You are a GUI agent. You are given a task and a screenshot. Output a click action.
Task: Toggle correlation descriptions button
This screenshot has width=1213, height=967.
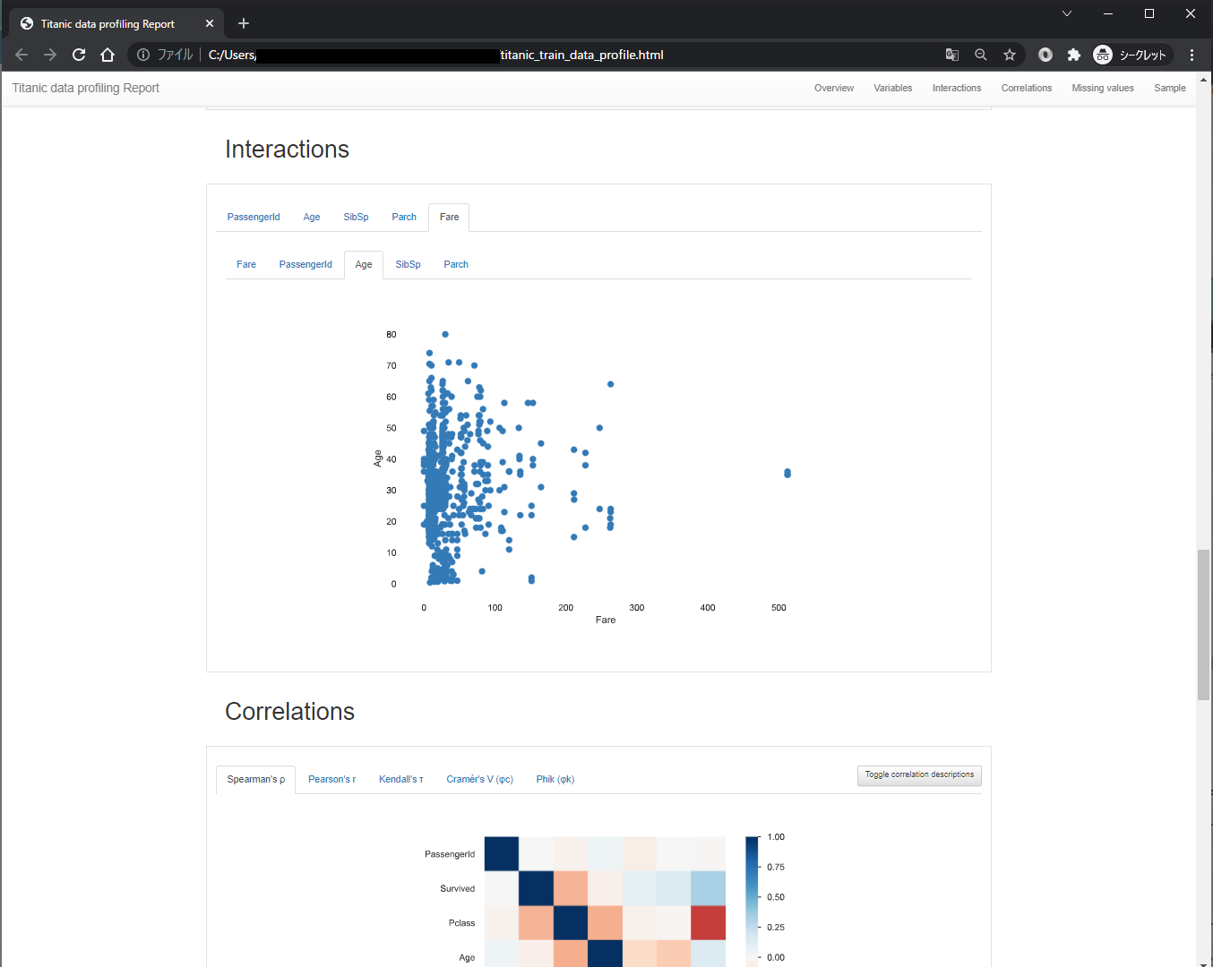(919, 774)
